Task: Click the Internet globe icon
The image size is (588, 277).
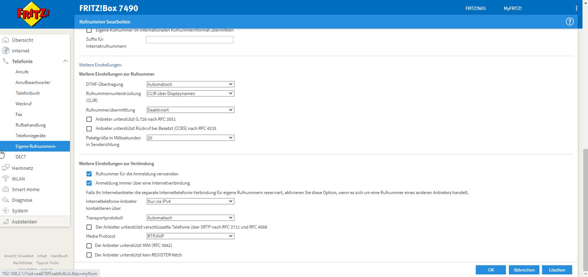Action: [6, 51]
